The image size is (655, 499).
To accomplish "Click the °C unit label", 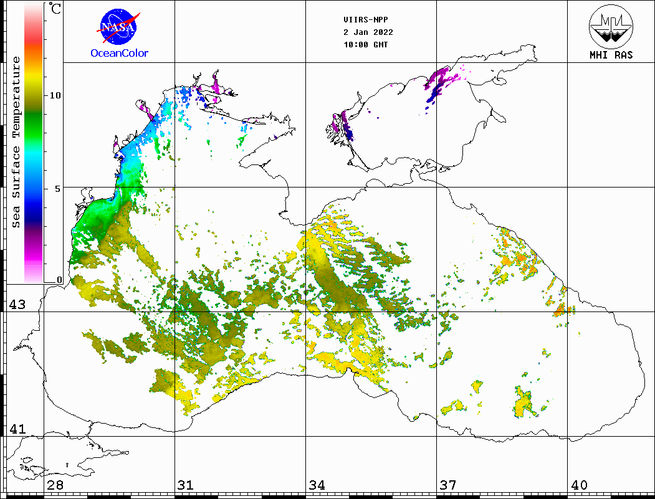I will pos(55,8).
